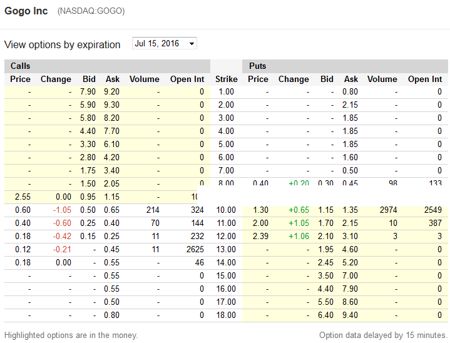Click call bid 7.90 at strike 1.00
The height and width of the screenshot is (343, 450).
point(88,92)
